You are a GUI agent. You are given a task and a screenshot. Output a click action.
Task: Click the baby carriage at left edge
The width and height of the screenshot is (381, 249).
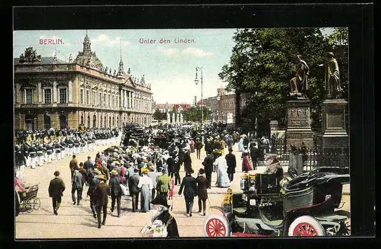pyautogui.click(x=28, y=199)
